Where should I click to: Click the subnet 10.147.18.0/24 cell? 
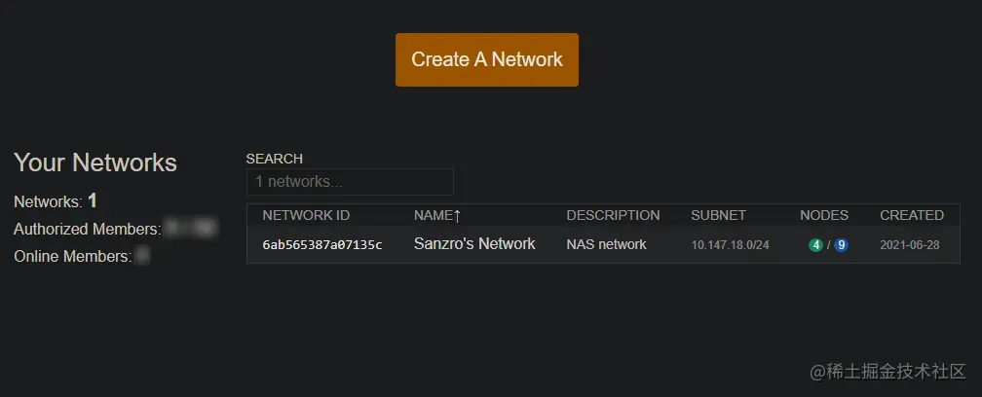coord(730,245)
